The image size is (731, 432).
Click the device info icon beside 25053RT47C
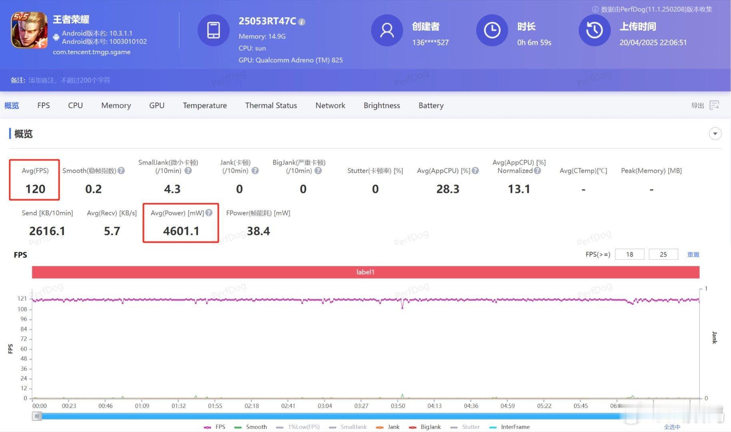[x=302, y=22]
